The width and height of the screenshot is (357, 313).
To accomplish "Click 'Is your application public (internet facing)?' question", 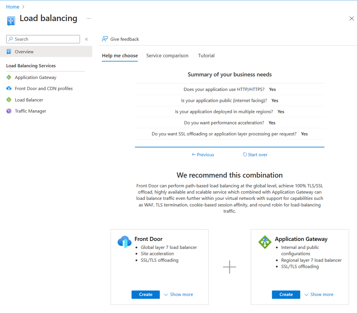I will coord(224,101).
